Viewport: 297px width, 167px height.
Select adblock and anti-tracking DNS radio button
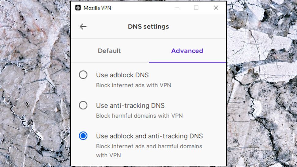(x=83, y=136)
